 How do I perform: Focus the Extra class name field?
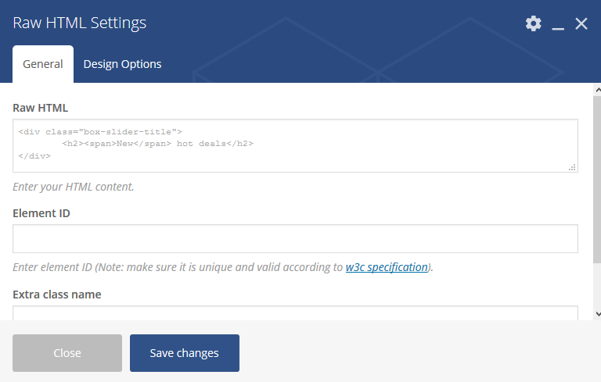295,312
